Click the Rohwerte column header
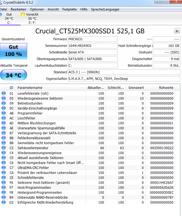Screen dimensions: 182x216 pos(160,88)
